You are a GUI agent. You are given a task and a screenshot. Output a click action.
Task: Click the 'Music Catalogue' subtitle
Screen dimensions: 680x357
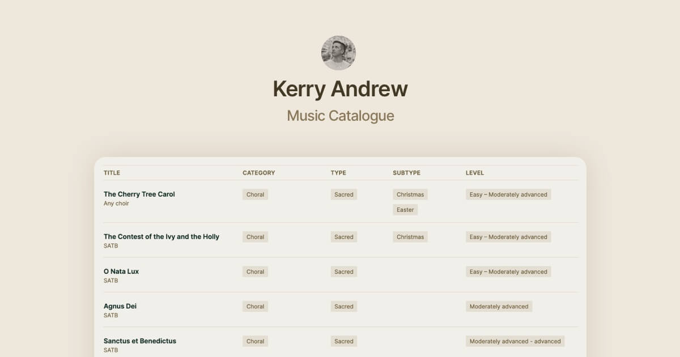[x=340, y=116]
